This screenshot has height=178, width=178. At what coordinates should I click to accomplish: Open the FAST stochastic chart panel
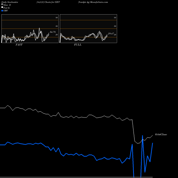(30, 28)
